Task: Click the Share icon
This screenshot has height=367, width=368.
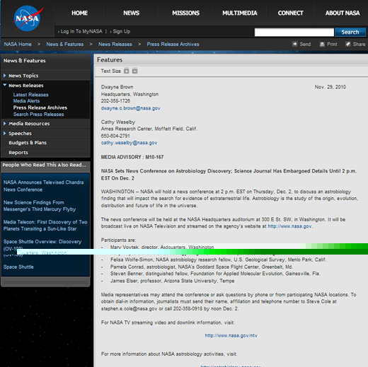Action: (x=348, y=44)
